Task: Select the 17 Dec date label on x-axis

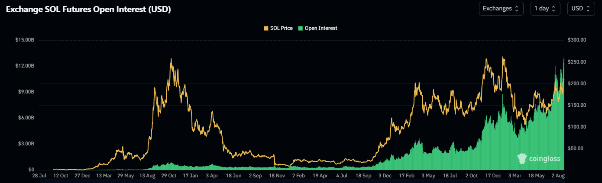Action: point(492,176)
